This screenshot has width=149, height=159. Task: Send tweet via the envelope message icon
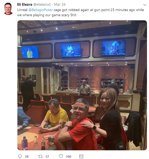click(x=81, y=156)
